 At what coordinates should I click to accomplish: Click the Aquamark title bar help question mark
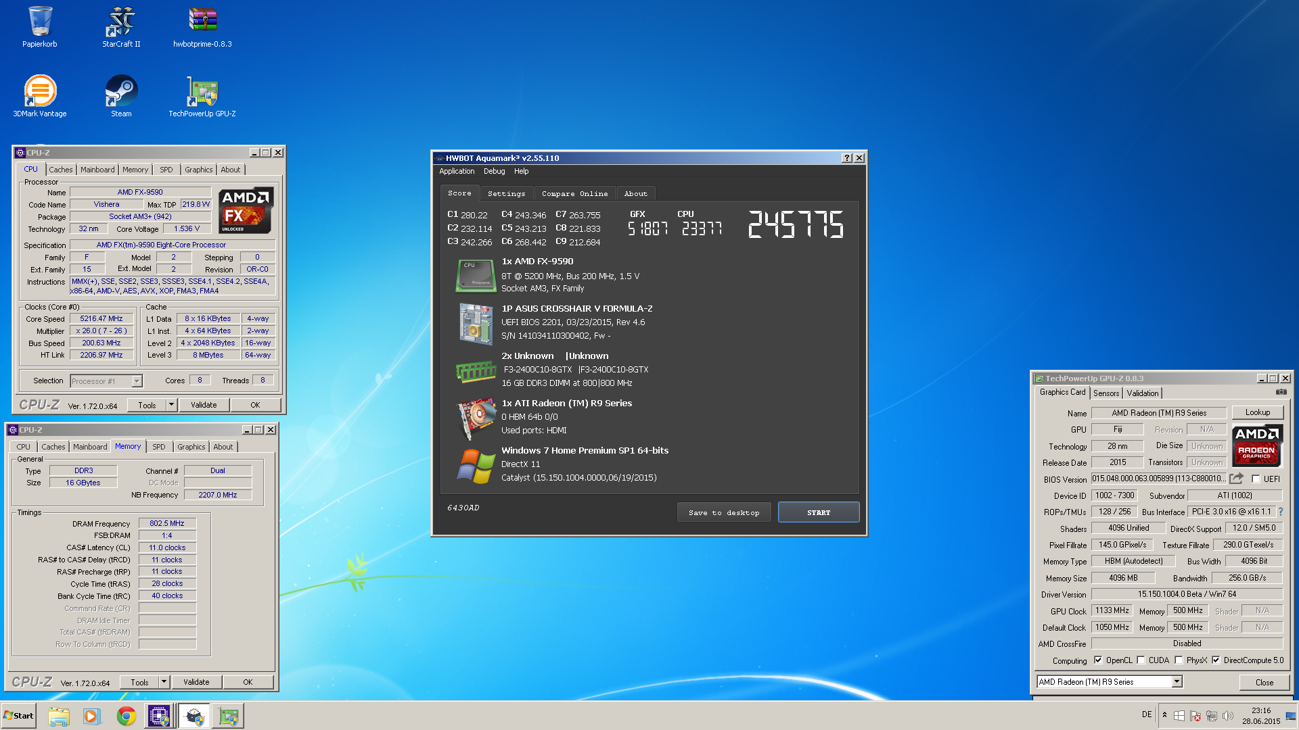pyautogui.click(x=846, y=158)
